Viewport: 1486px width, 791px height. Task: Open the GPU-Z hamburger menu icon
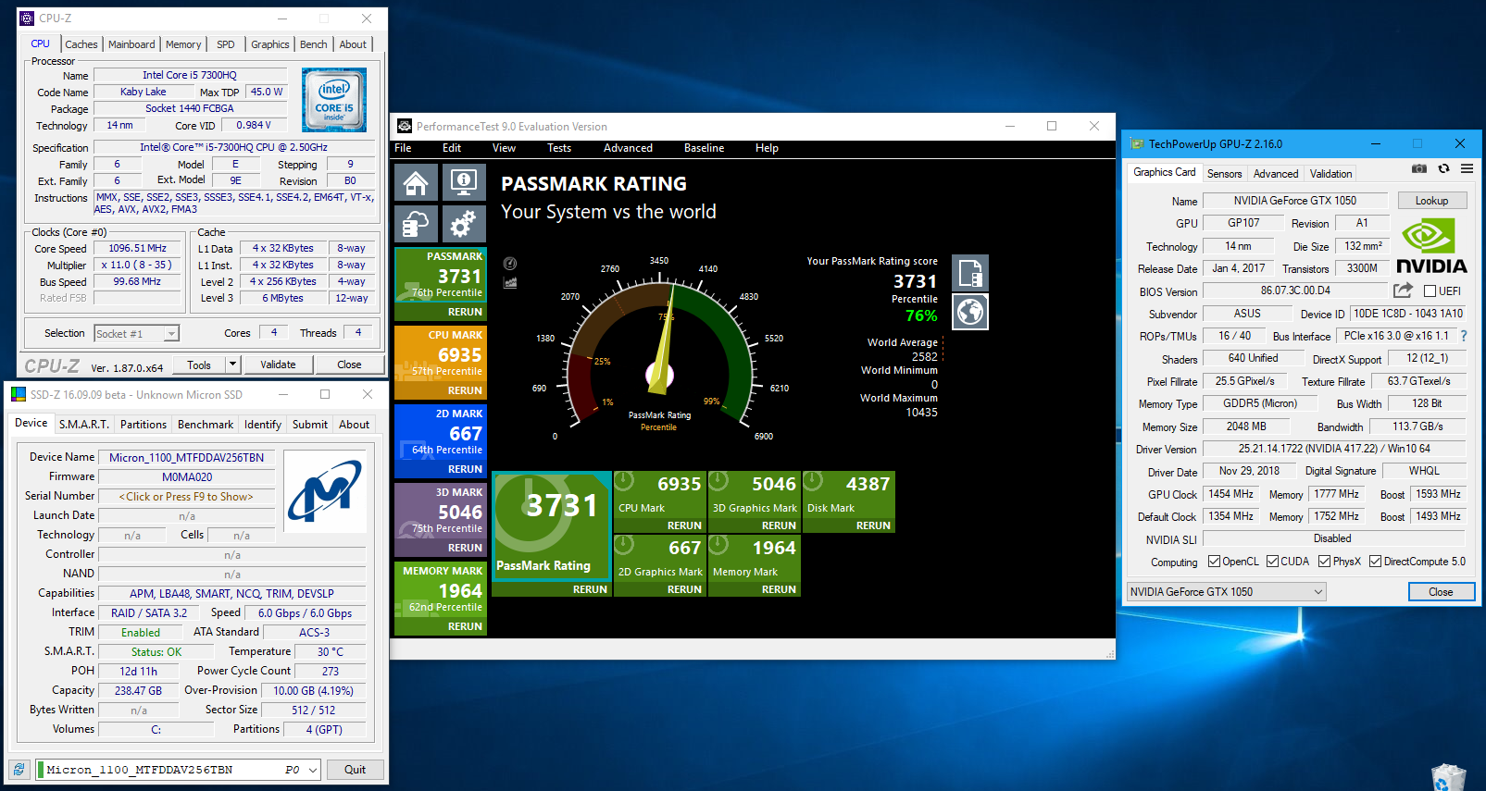click(1467, 168)
